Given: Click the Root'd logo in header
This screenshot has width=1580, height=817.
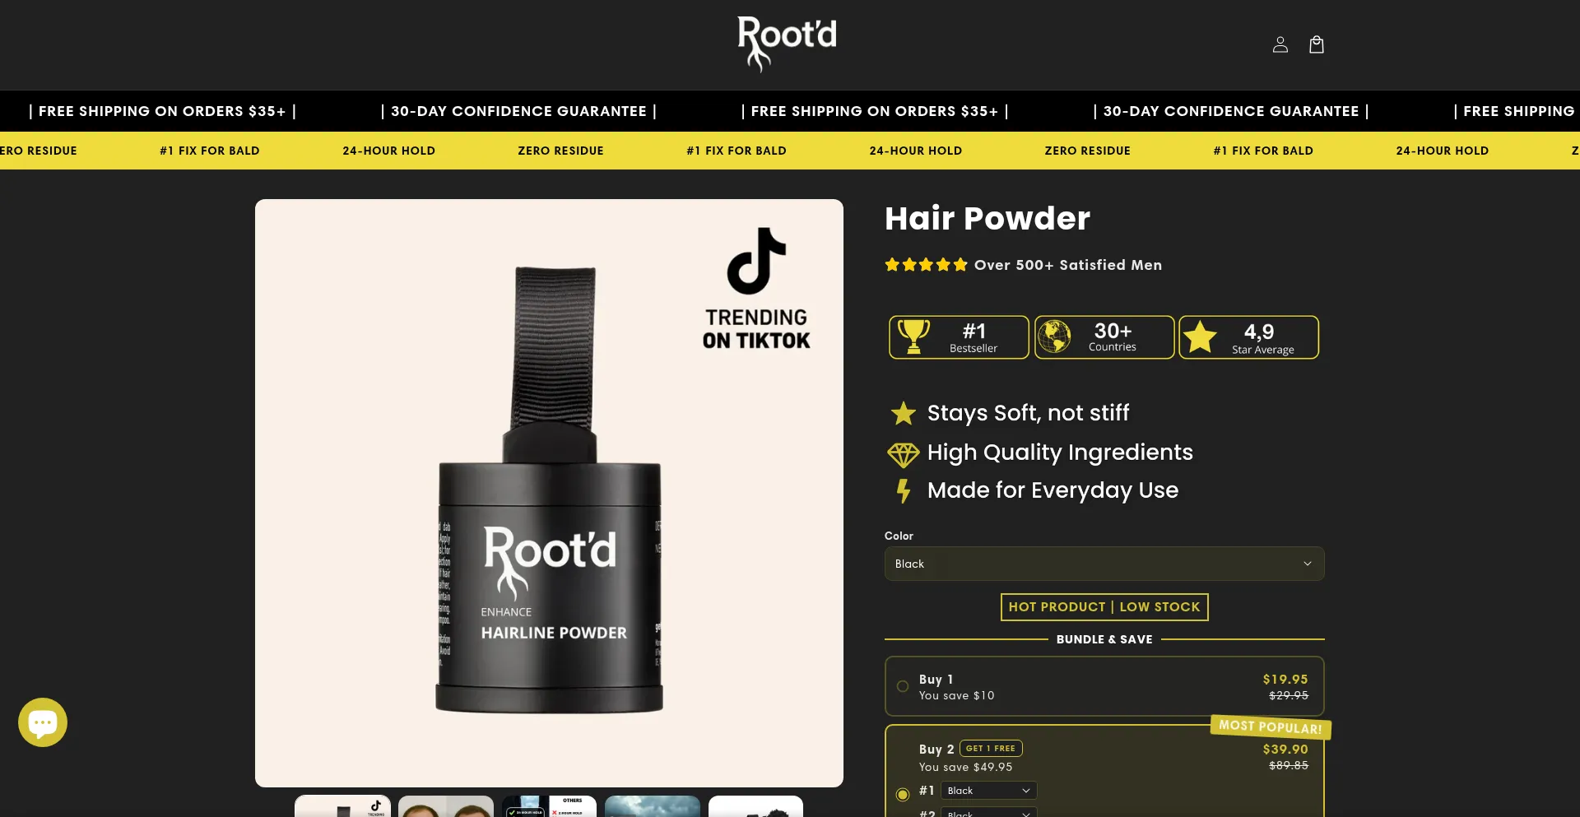Looking at the screenshot, I should pyautogui.click(x=788, y=44).
